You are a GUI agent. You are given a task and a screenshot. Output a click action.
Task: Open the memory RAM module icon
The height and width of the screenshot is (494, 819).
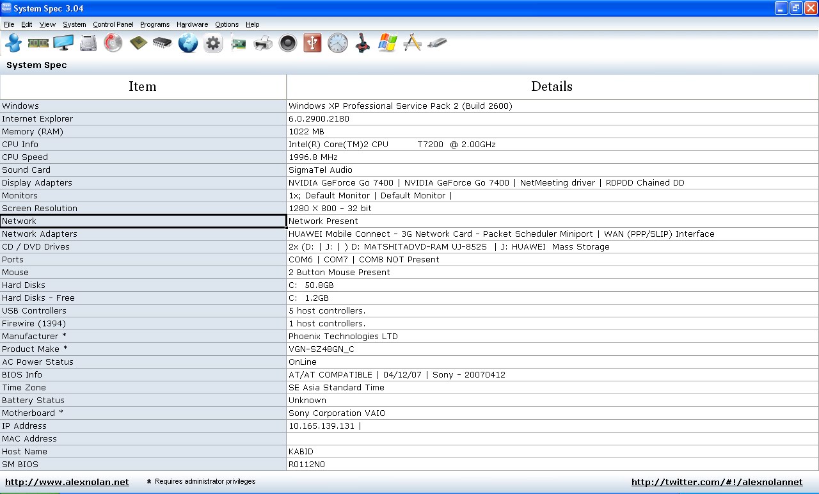point(38,43)
